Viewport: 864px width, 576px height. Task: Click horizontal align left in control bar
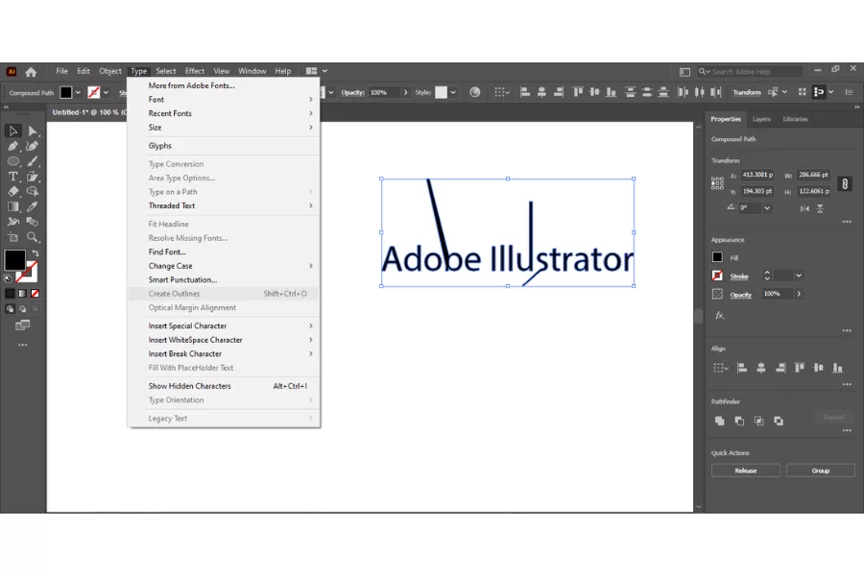(x=525, y=92)
